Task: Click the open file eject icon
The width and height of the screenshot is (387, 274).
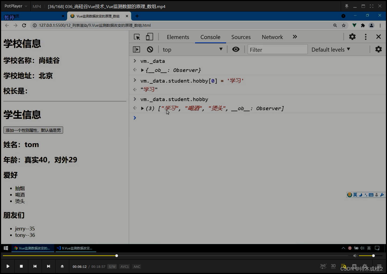Action: pos(62,266)
